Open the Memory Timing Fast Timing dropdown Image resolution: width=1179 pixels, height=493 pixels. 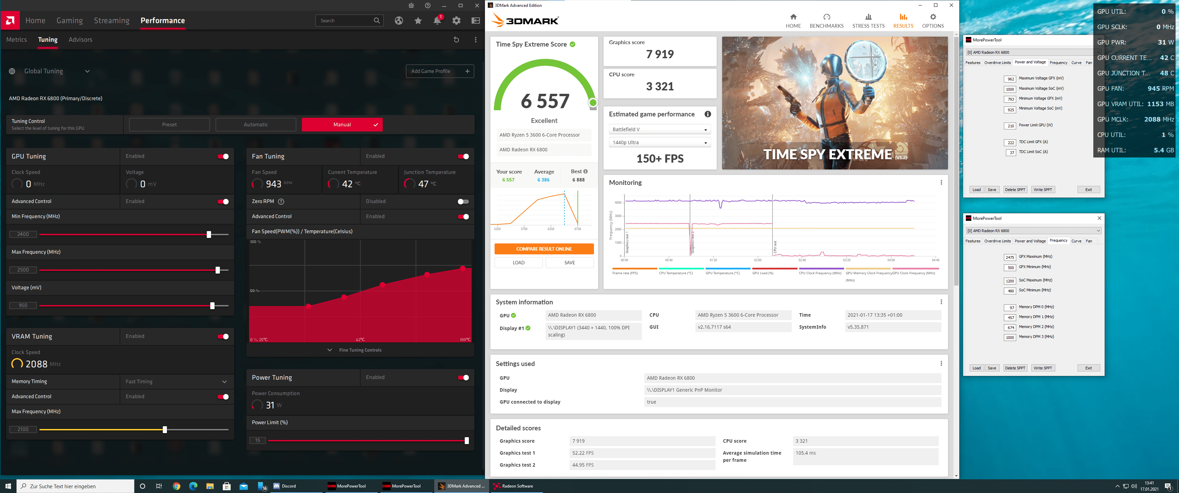coord(177,381)
